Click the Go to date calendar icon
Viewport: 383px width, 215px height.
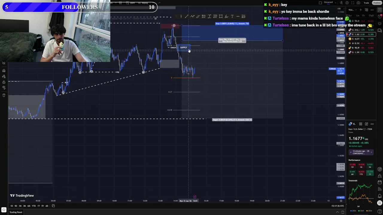tap(53, 206)
